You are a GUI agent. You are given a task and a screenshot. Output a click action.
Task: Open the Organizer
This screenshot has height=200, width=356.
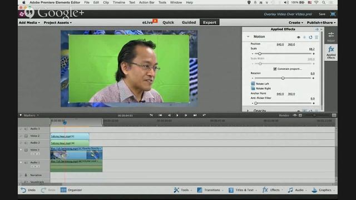71,190
